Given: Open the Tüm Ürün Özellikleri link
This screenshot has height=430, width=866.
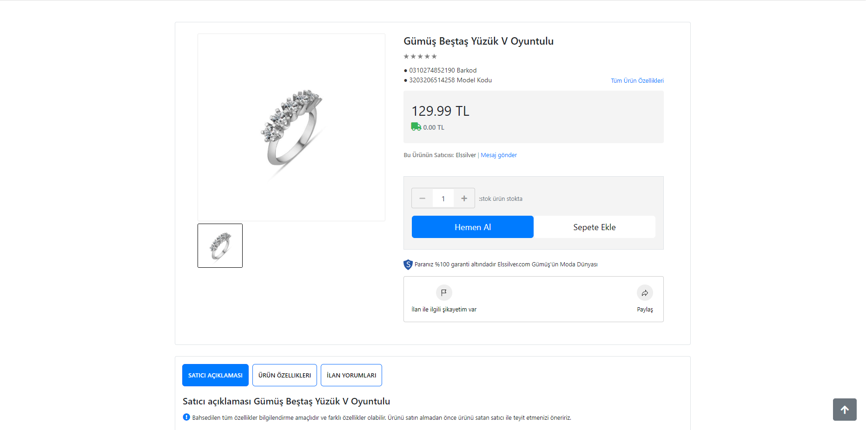Looking at the screenshot, I should click(x=637, y=80).
